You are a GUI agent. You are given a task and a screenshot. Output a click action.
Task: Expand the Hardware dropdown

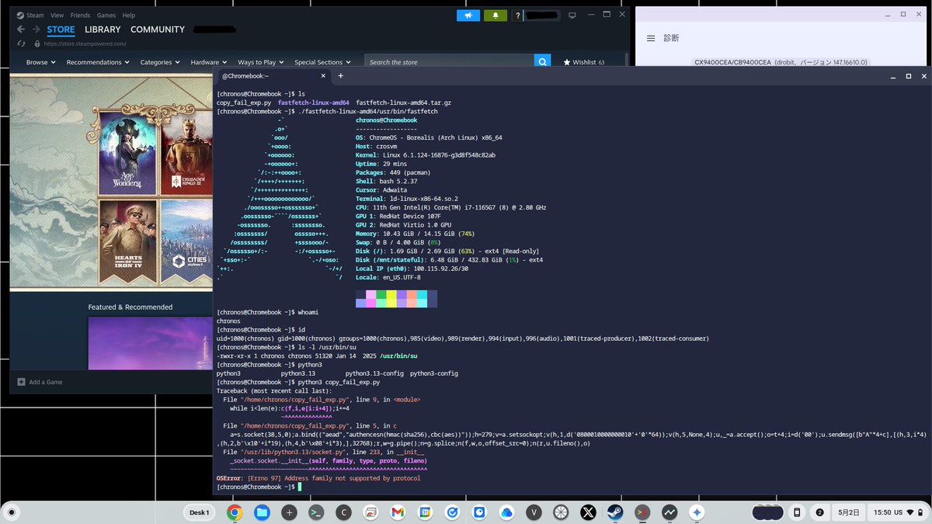(x=209, y=62)
